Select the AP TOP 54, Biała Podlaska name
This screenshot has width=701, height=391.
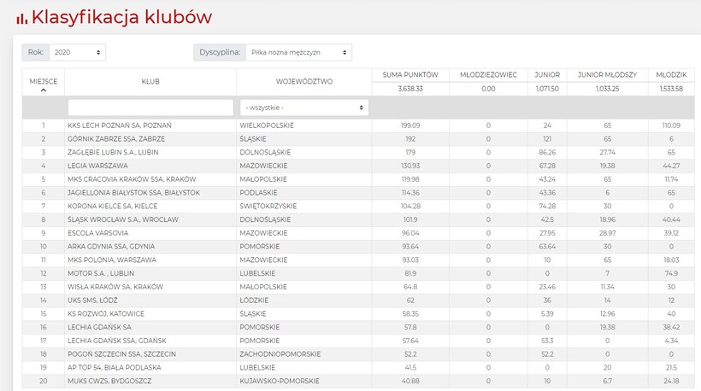pos(115,367)
